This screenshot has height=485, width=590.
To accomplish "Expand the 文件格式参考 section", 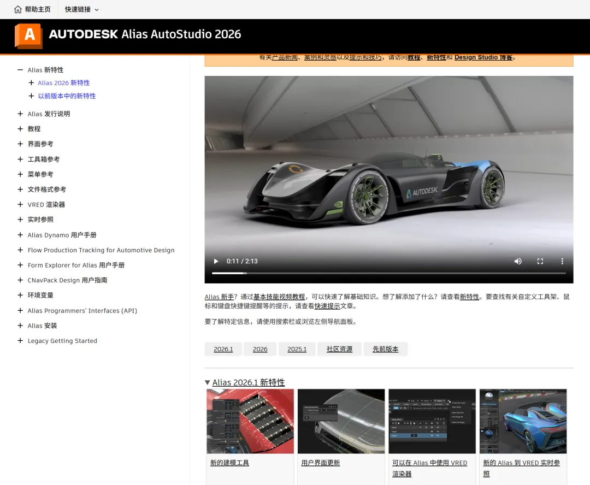I will [20, 190].
